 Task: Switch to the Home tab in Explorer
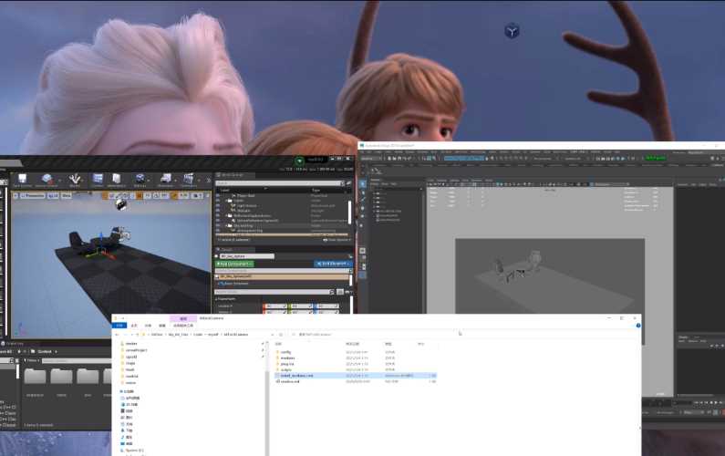[x=134, y=326]
